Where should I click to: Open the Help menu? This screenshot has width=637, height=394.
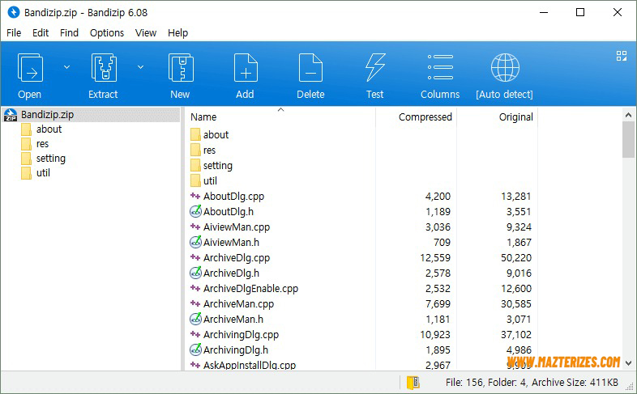pyautogui.click(x=178, y=33)
